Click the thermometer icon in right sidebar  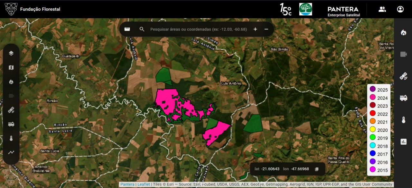coord(403,120)
